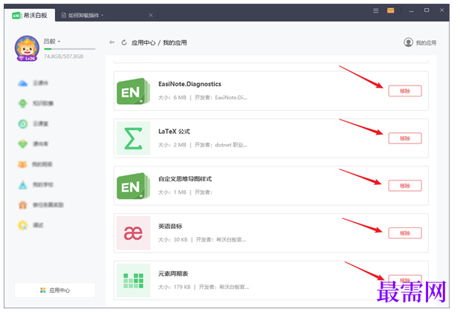The image size is (460, 315).
Task: Click the EasiNote.Diagnostics title text
Action: pyautogui.click(x=189, y=84)
